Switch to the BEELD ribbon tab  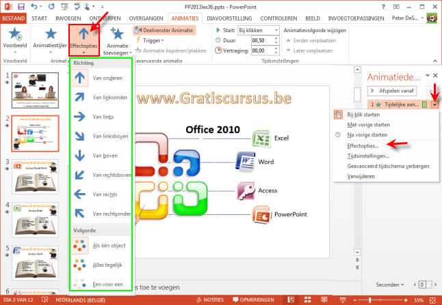click(x=312, y=18)
